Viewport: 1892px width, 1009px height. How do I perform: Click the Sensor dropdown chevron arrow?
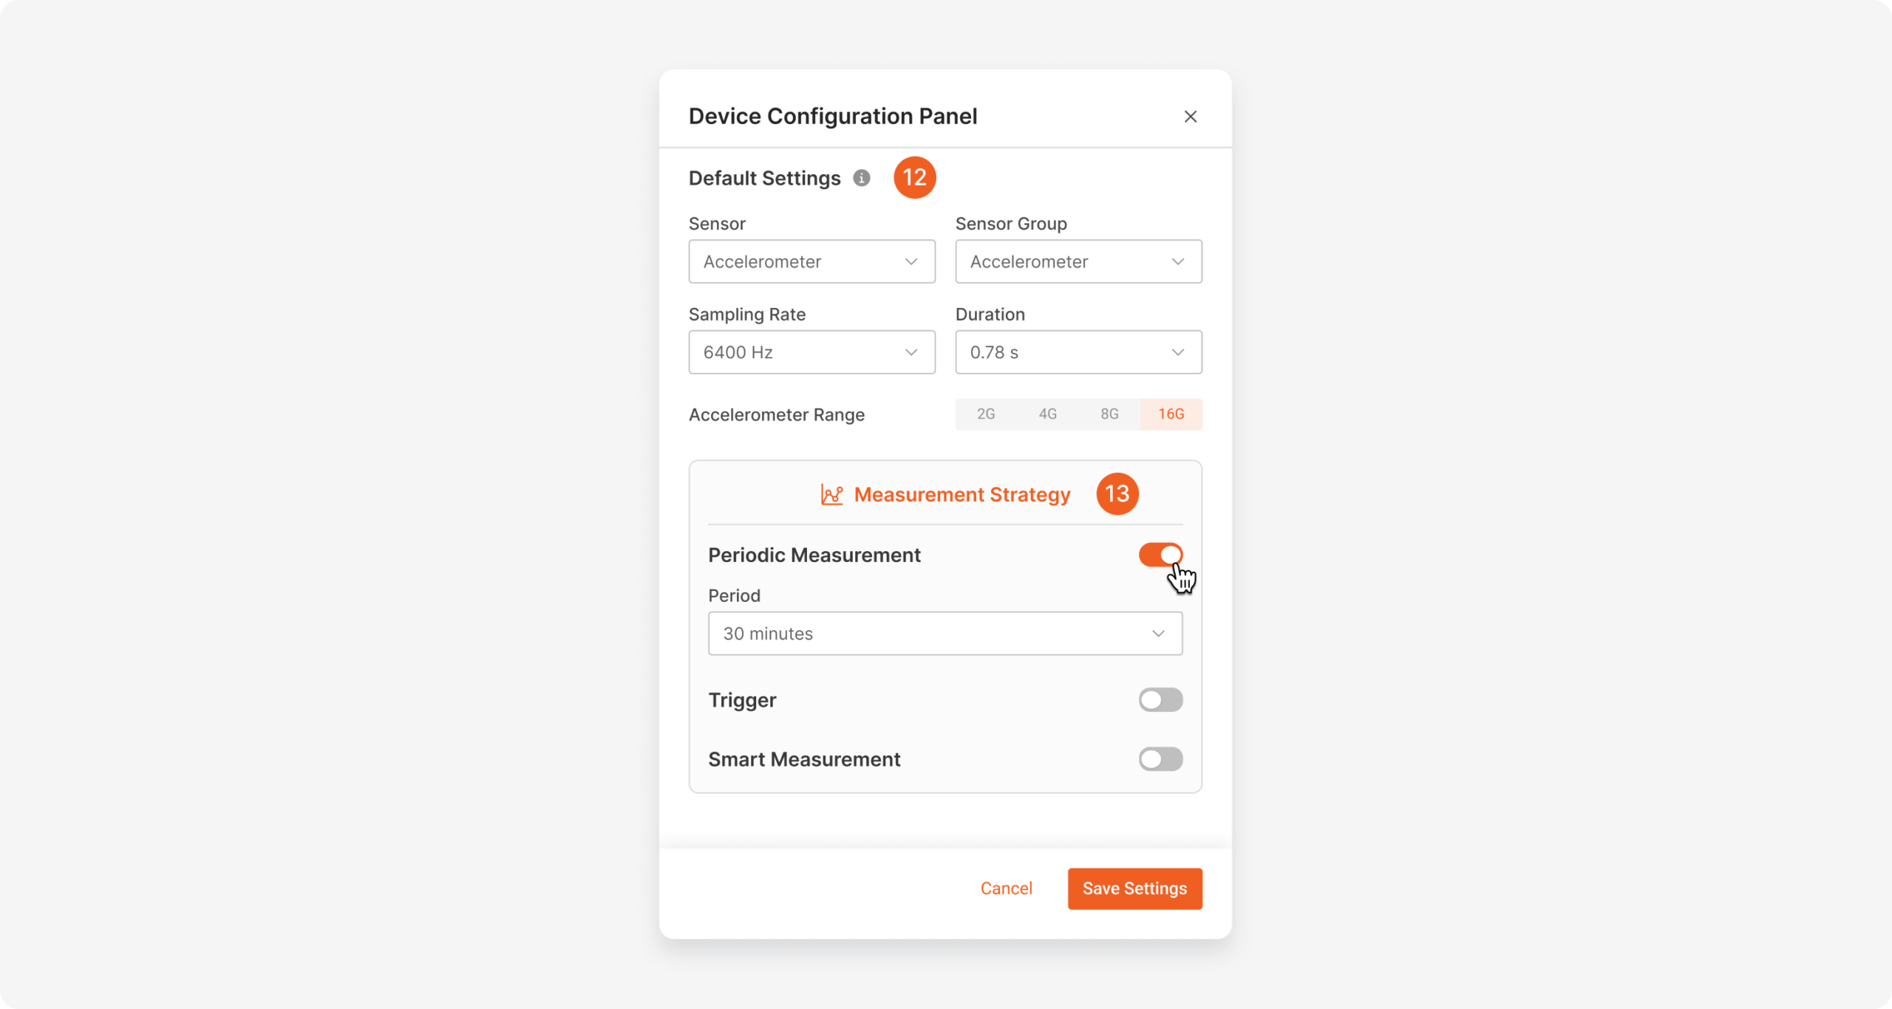pos(913,261)
